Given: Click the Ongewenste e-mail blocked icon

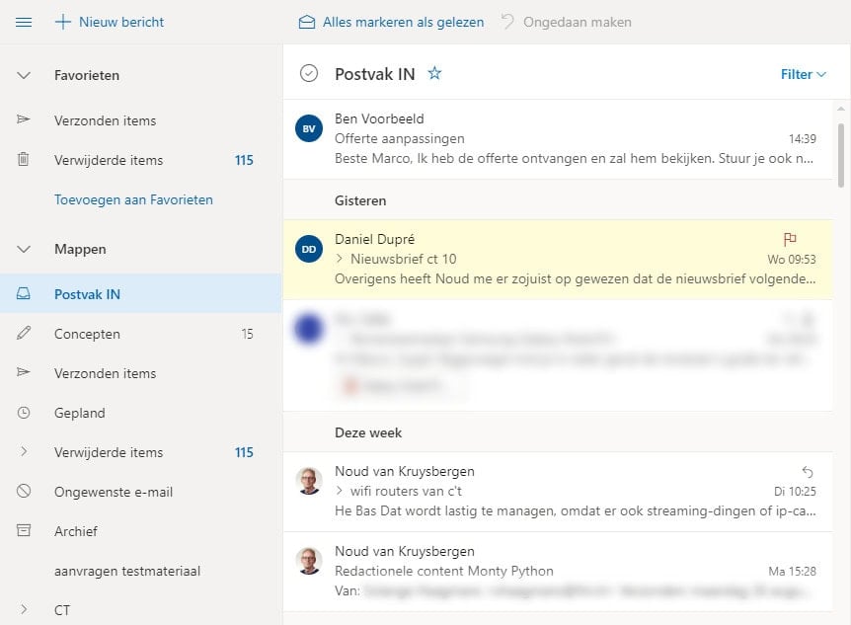Looking at the screenshot, I should click(23, 492).
